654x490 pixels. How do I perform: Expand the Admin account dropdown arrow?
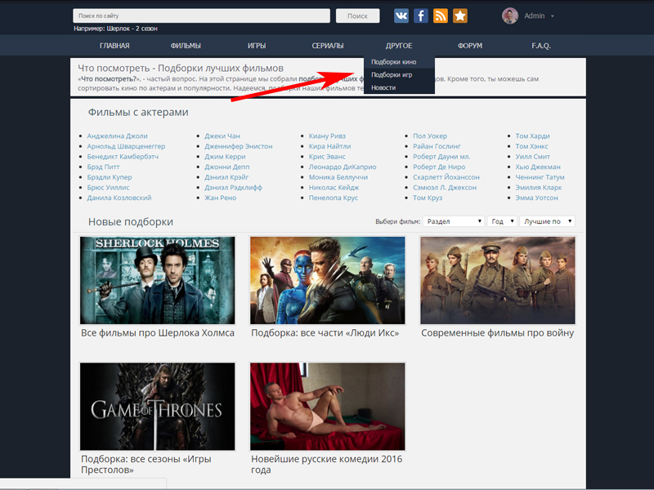coord(553,16)
